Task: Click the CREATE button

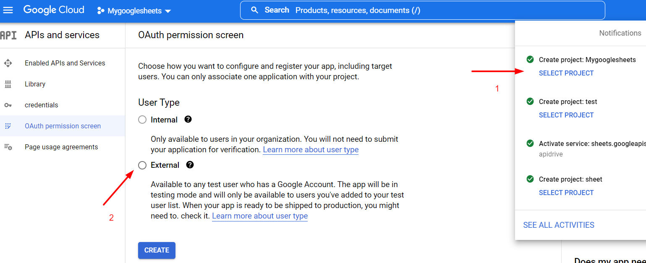Action: tap(157, 250)
